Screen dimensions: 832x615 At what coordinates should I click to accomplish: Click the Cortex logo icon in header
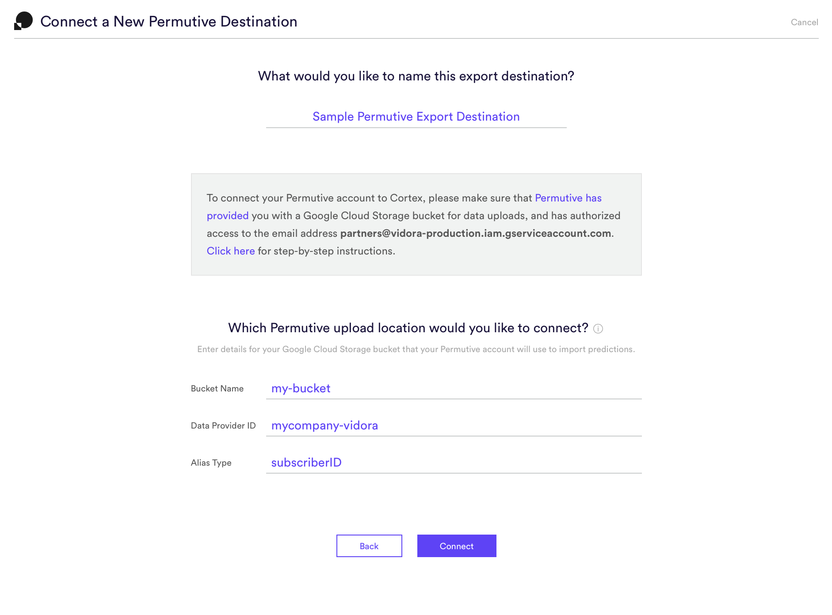(x=23, y=21)
